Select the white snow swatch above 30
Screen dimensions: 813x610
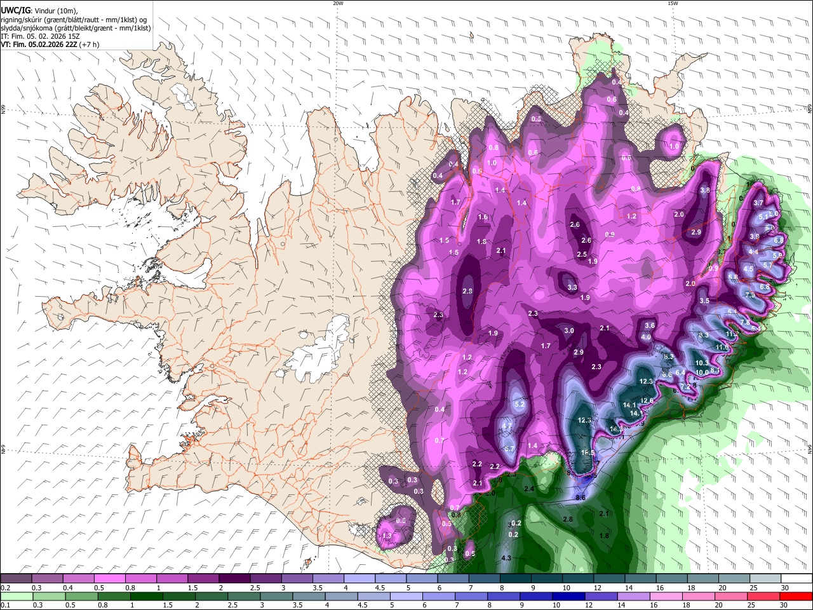point(797,579)
